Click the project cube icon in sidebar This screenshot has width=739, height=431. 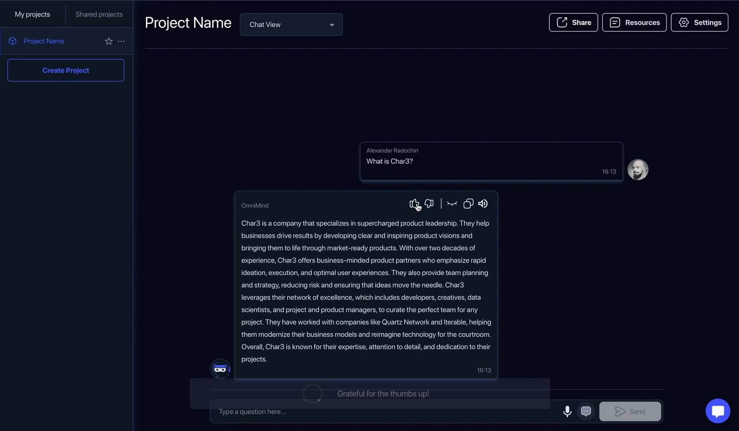(12, 41)
